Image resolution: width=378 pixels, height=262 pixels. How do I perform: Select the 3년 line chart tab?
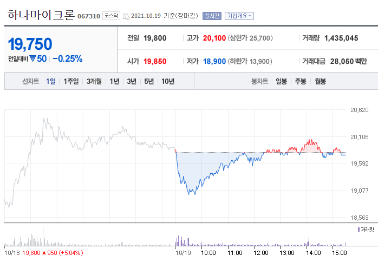tap(132, 81)
